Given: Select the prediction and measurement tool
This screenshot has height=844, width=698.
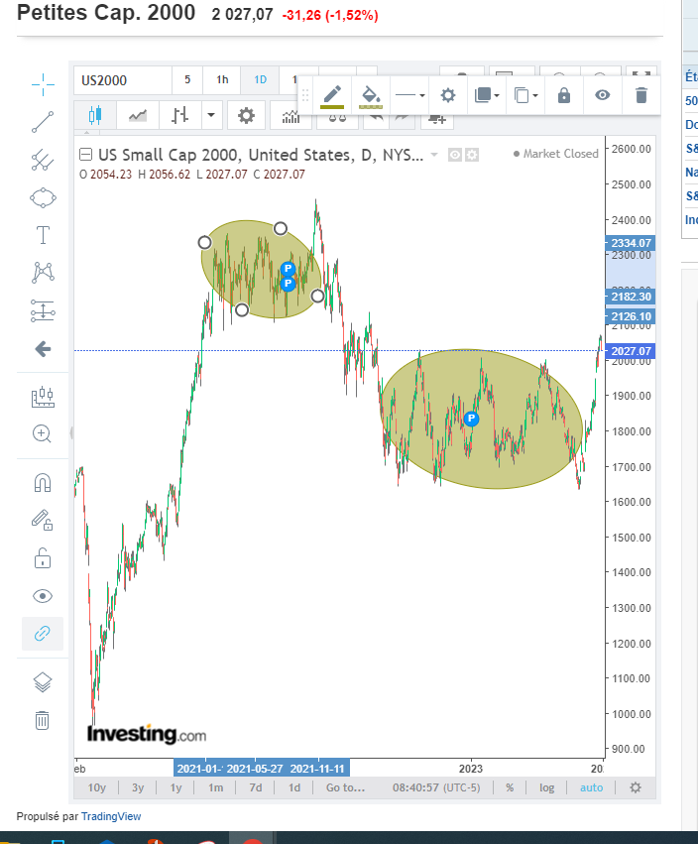Looking at the screenshot, I should (x=43, y=310).
